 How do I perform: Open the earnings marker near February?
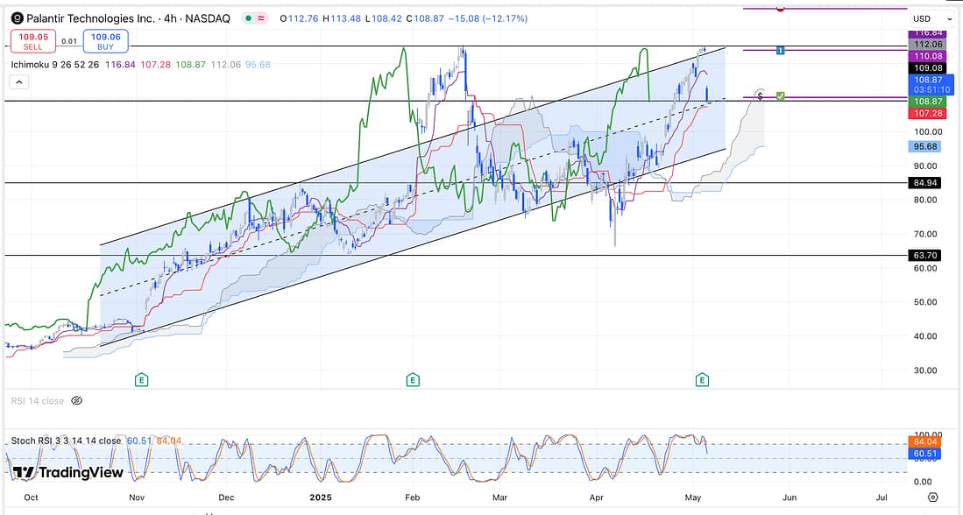(413, 380)
